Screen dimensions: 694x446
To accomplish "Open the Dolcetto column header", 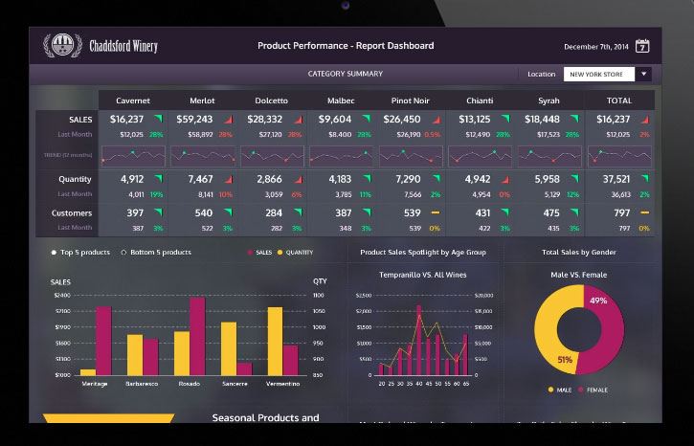I will click(x=271, y=100).
